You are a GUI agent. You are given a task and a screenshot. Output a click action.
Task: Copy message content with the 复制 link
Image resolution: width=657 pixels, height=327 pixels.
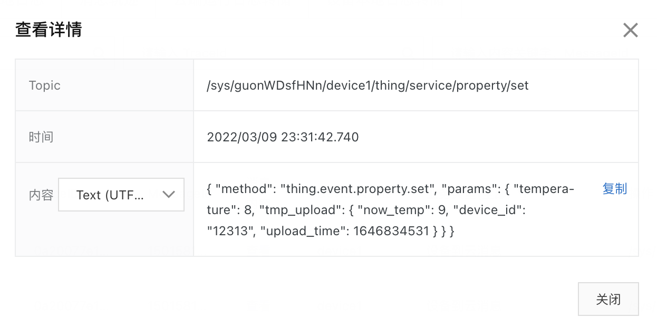pos(614,189)
